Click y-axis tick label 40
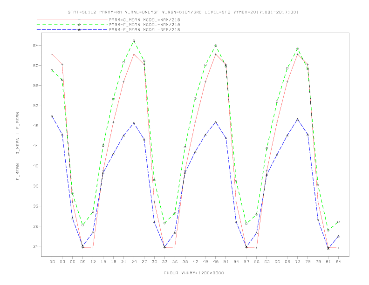 (x=35, y=166)
